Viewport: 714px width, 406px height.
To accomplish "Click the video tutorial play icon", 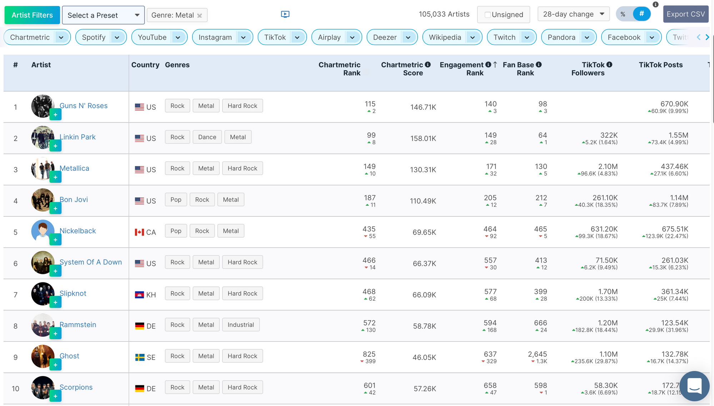I will click(285, 14).
